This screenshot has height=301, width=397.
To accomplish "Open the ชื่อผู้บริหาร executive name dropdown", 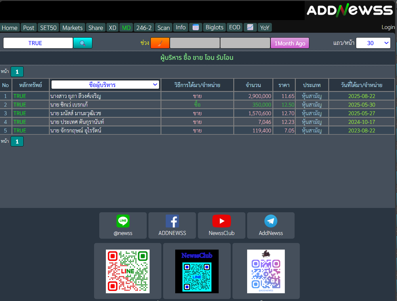I will (x=105, y=85).
